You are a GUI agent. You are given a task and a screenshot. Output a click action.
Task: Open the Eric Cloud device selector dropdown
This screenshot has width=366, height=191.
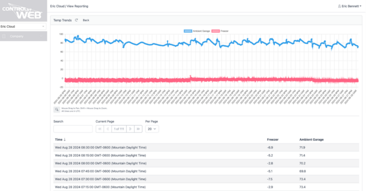coord(23,27)
